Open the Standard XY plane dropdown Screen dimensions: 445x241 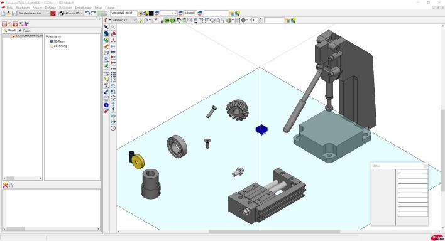[x=124, y=20]
